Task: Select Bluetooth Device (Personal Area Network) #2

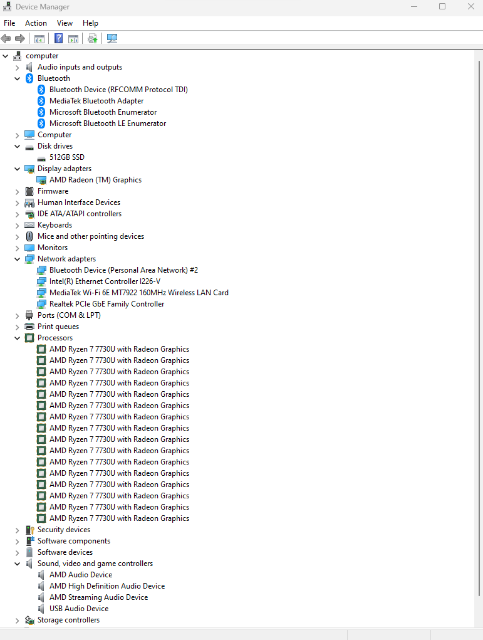Action: pyautogui.click(x=123, y=270)
